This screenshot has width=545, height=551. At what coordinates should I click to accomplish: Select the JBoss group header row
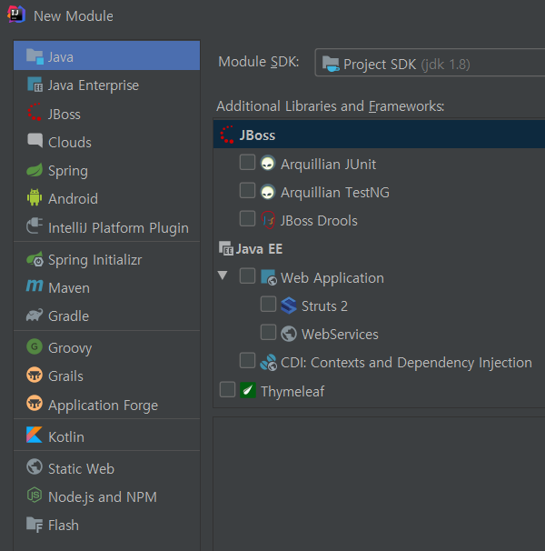379,135
